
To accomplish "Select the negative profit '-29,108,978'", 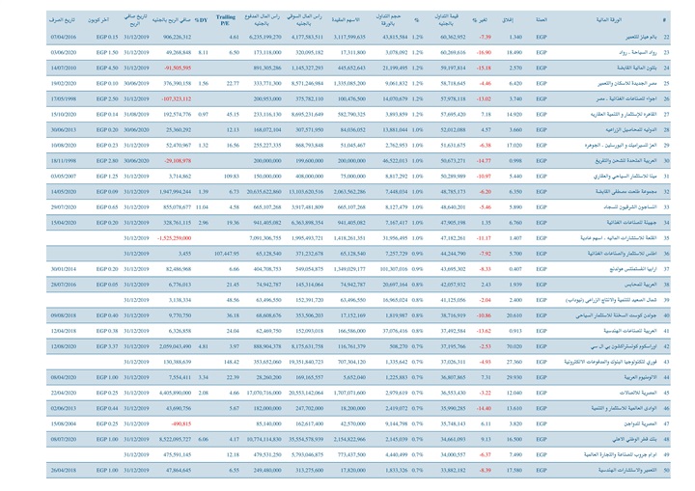I will click(178, 161).
